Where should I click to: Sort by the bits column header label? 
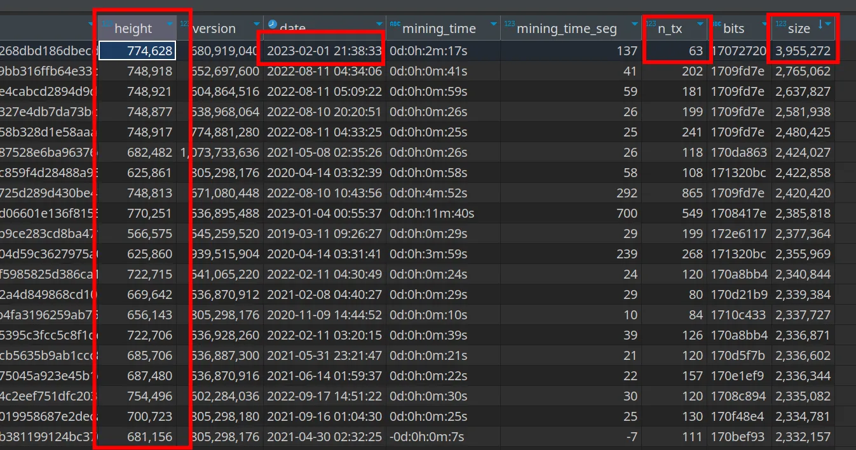tap(733, 29)
